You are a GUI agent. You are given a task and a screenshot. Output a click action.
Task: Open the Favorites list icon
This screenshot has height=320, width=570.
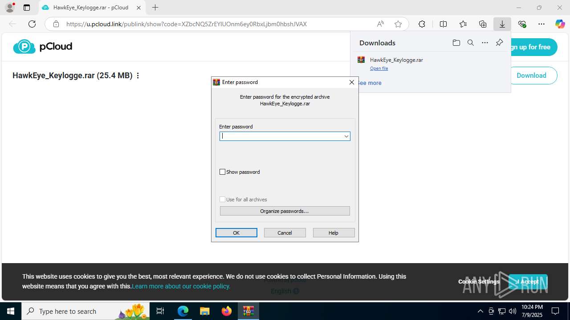[463, 24]
